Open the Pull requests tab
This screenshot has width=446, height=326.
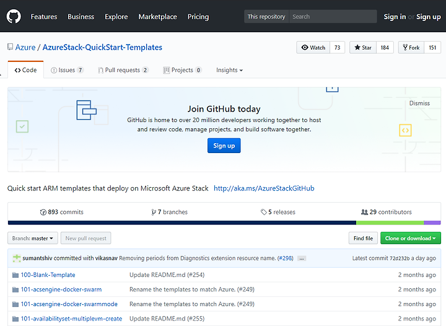click(123, 70)
